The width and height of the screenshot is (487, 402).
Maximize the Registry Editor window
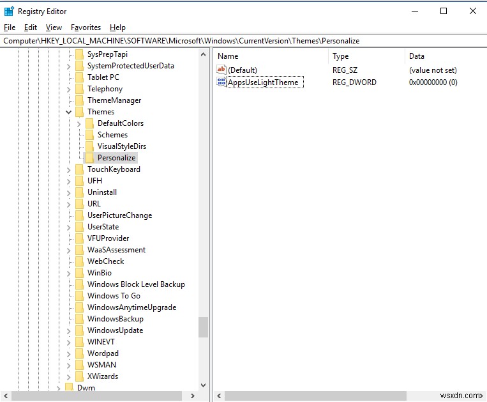pos(444,12)
